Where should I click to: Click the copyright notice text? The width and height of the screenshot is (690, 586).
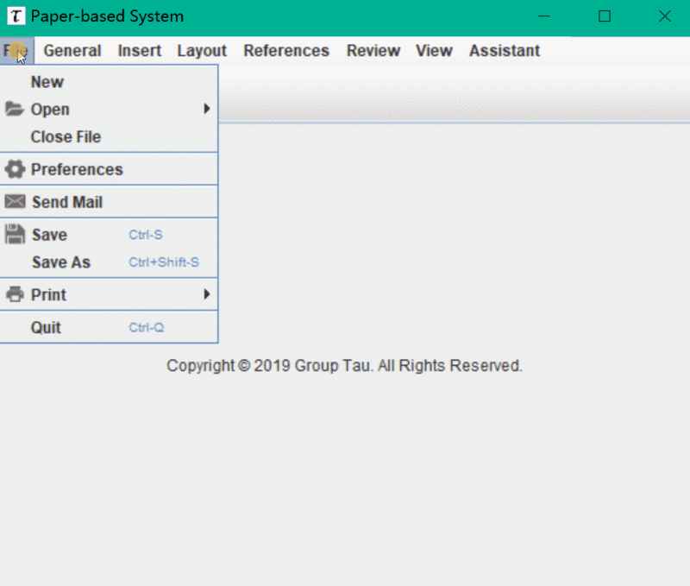(344, 365)
